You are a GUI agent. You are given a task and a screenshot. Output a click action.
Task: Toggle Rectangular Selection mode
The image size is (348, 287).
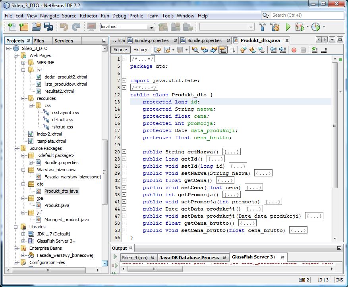(x=232, y=50)
